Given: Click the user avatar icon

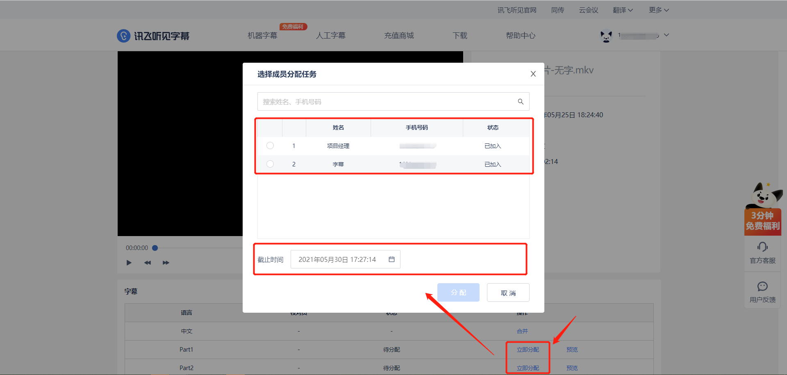Looking at the screenshot, I should click(x=606, y=36).
